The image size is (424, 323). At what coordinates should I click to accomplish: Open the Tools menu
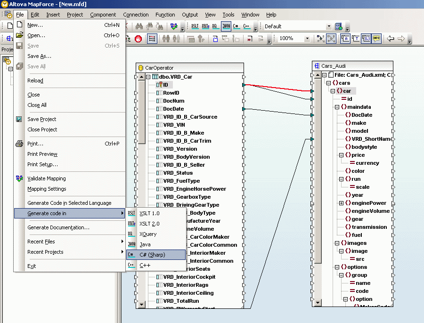[x=228, y=15]
